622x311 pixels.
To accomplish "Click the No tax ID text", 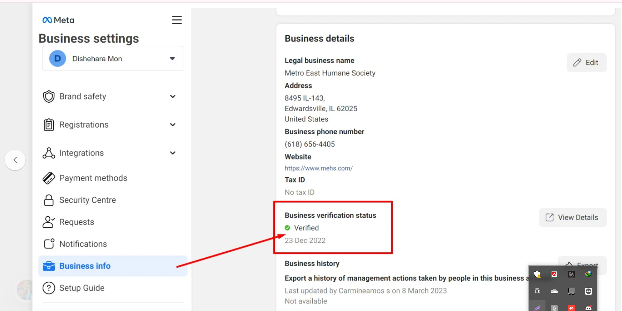I will pyautogui.click(x=300, y=192).
